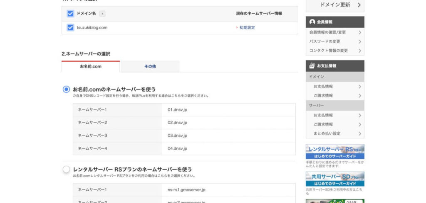Image resolution: width=426 pixels, height=203 pixels.
Task: Click the 02.dnsv.jp nameserver value
Action: tap(177, 123)
